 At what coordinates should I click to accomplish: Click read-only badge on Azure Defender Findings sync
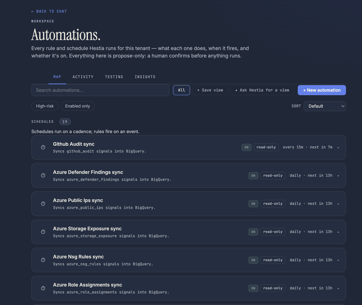coord(273,175)
